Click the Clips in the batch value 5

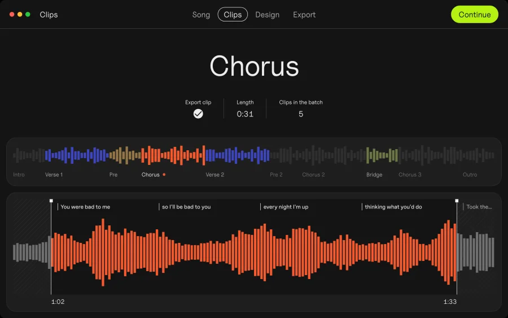coord(301,114)
